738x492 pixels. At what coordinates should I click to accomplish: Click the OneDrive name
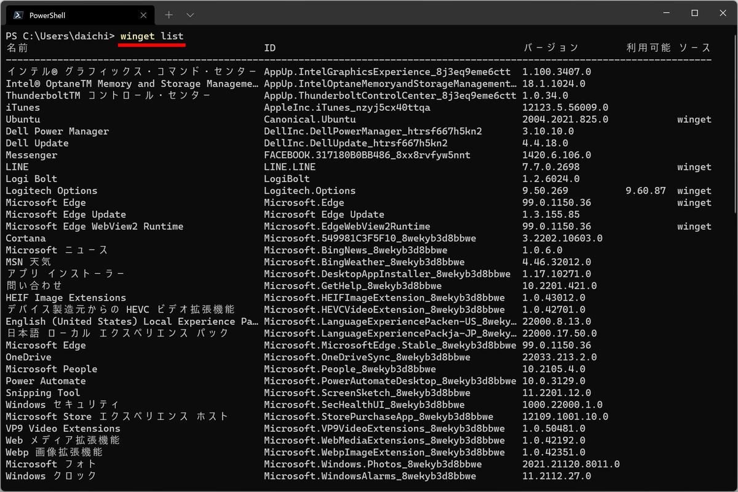[29, 357]
